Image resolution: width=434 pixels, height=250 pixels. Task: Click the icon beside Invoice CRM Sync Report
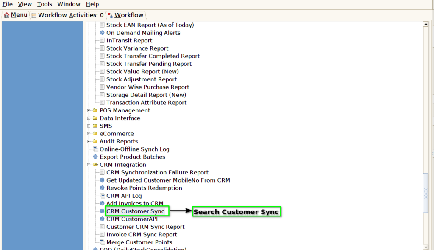(102, 234)
